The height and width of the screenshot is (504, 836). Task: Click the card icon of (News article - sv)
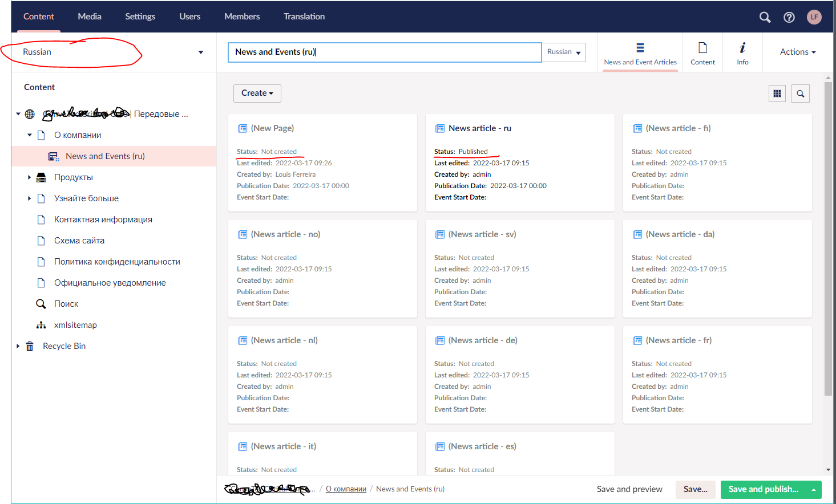tap(440, 234)
